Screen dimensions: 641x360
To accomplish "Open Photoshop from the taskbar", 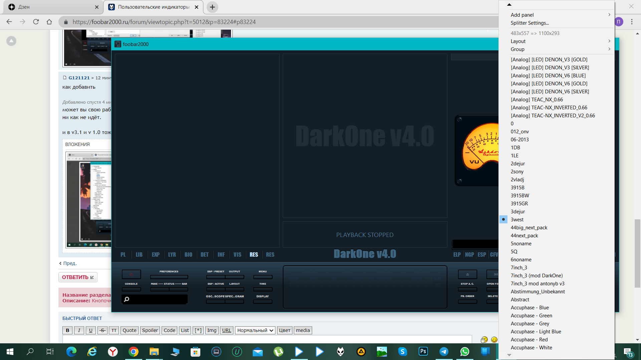I will 423,351.
